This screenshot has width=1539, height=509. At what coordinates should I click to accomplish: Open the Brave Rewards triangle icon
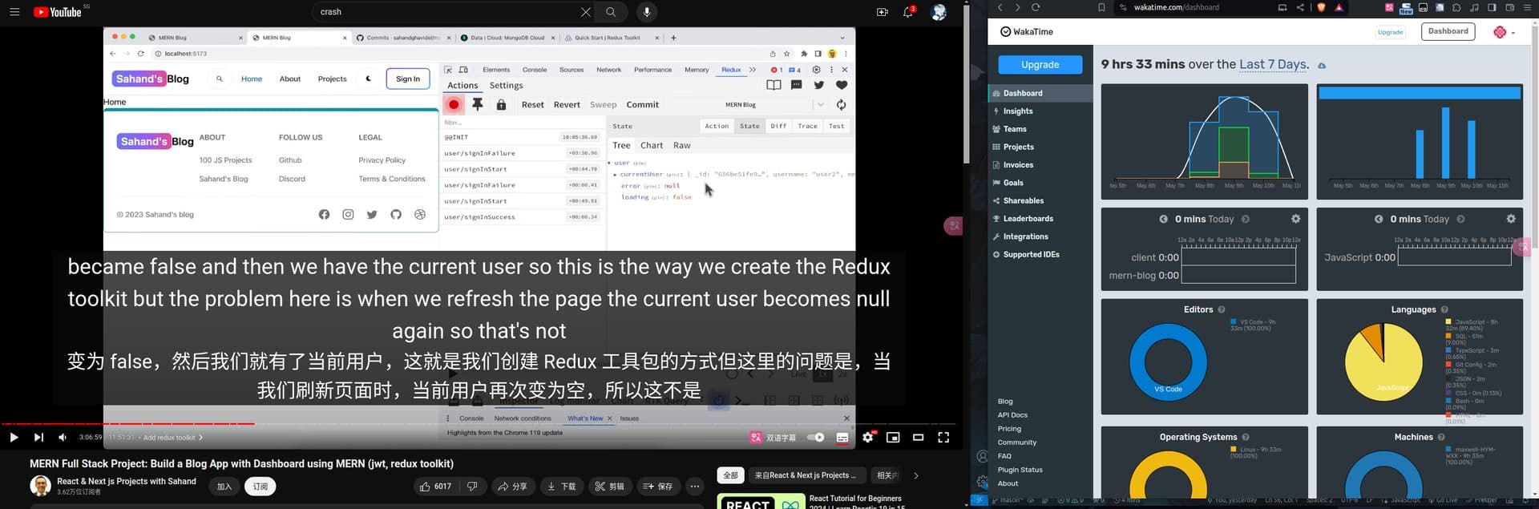click(x=1339, y=7)
